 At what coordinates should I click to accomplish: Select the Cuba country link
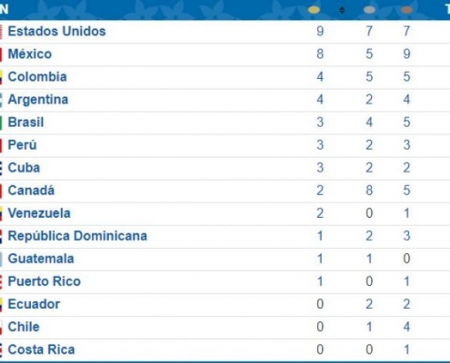pos(24,168)
